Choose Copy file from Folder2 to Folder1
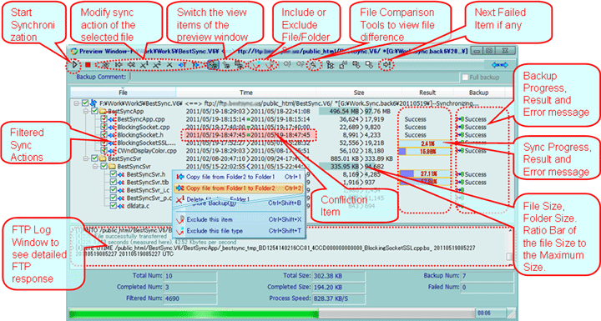Screen dimensions: 601x321 [x=239, y=177]
